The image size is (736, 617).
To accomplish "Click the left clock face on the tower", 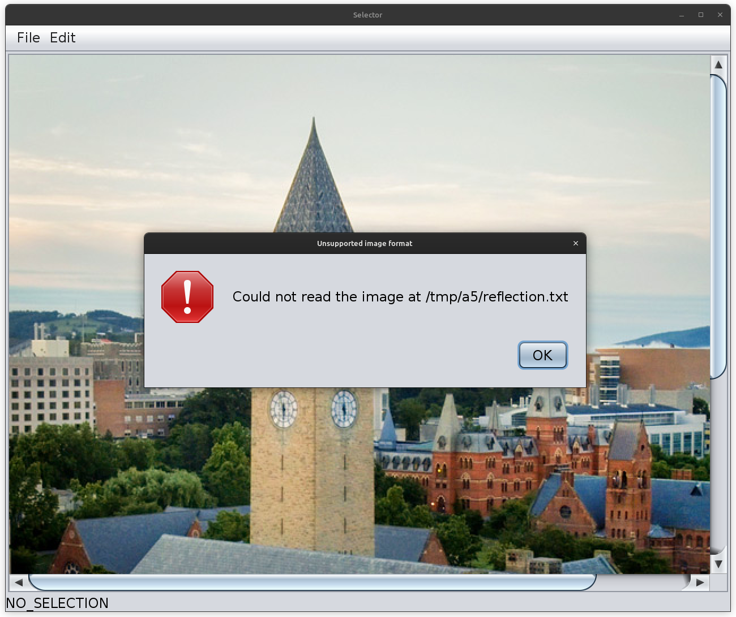I will point(283,408).
